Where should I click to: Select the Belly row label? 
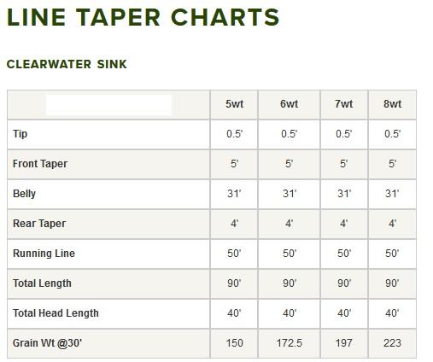pyautogui.click(x=24, y=194)
